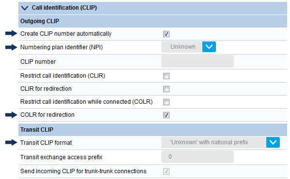Open the Transit CLIP format dropdown arrow
The height and width of the screenshot is (179, 290).
[x=273, y=142]
